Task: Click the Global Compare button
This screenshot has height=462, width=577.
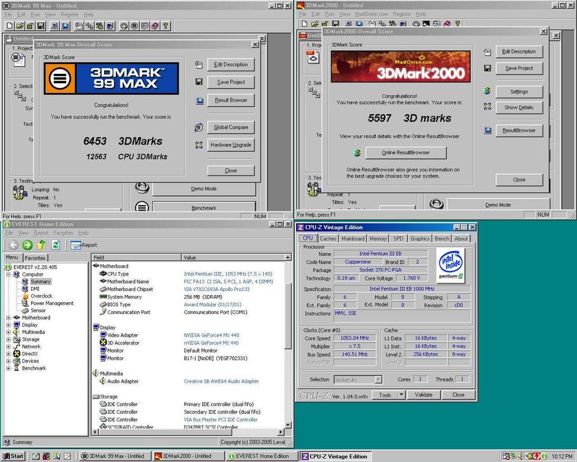Action: click(x=231, y=127)
